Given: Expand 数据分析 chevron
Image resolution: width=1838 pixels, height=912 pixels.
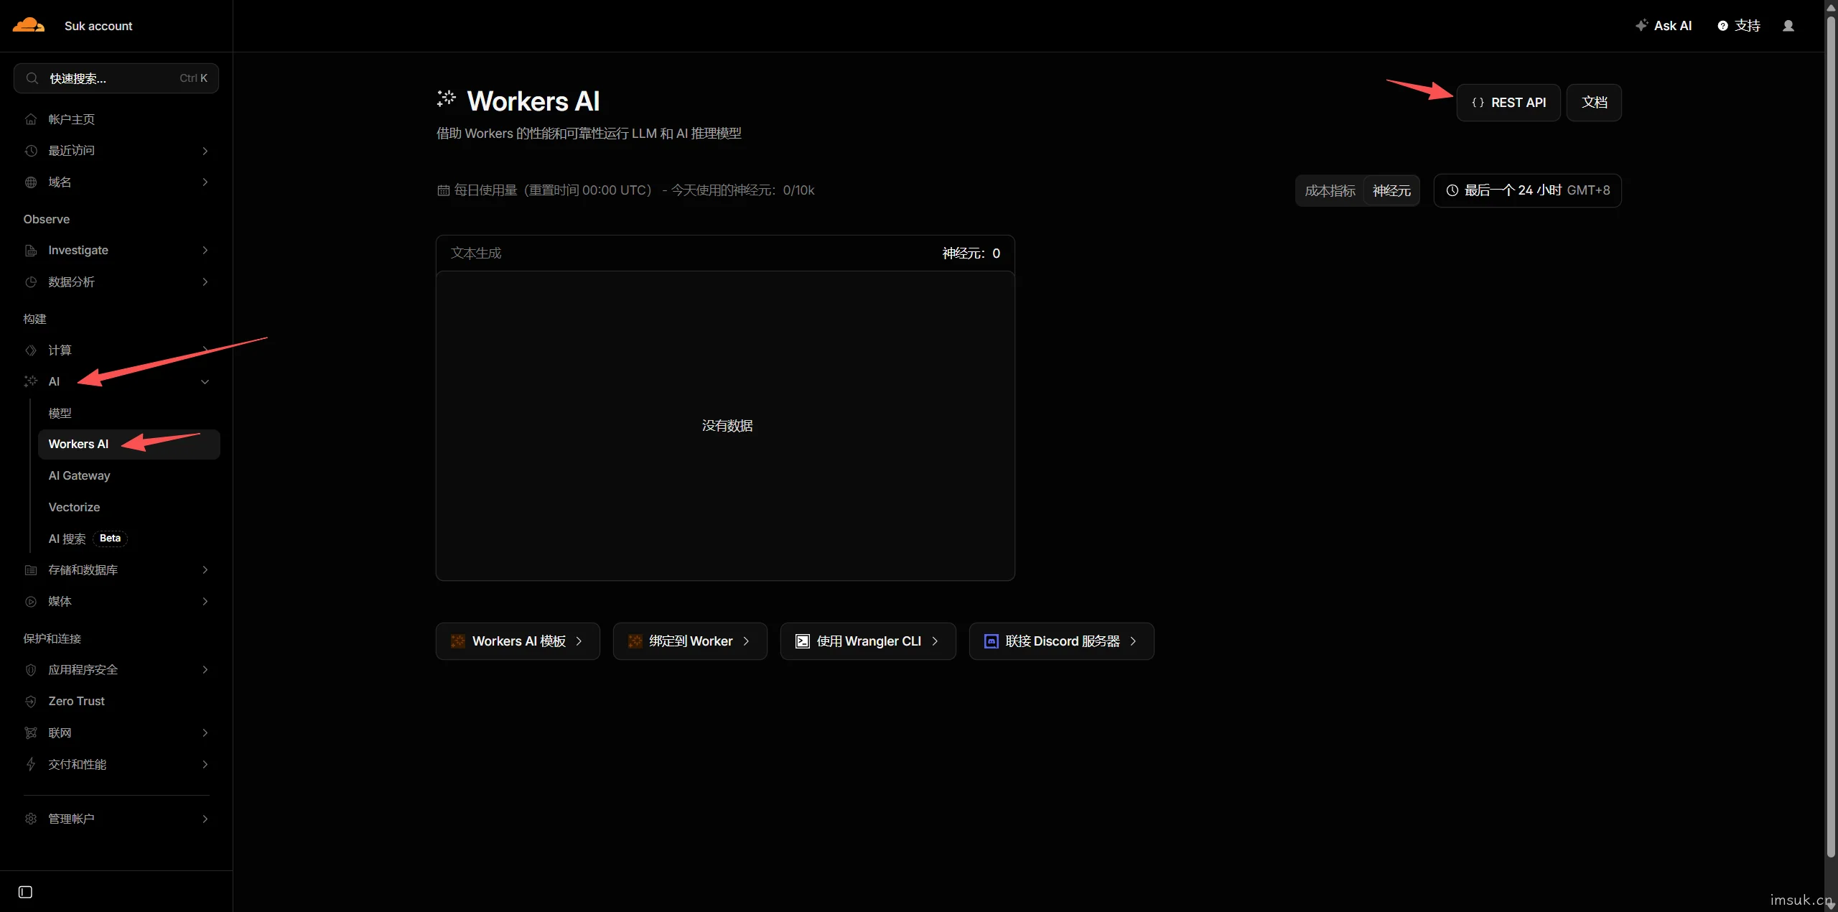Looking at the screenshot, I should pyautogui.click(x=205, y=282).
